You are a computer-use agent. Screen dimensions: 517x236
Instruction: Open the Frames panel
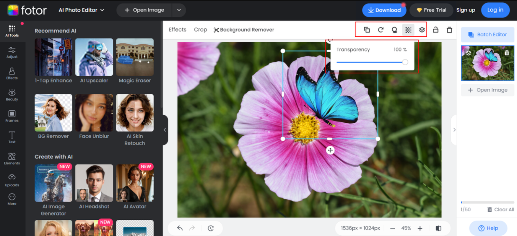tap(12, 116)
